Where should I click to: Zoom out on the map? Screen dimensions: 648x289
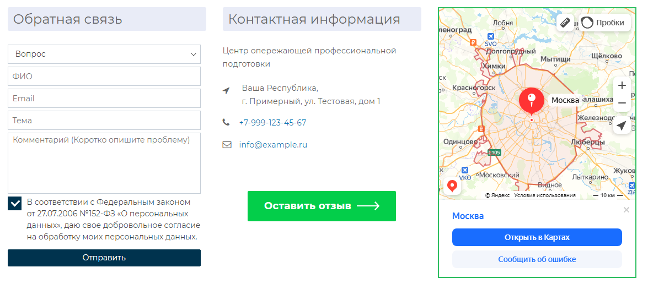[x=622, y=103]
